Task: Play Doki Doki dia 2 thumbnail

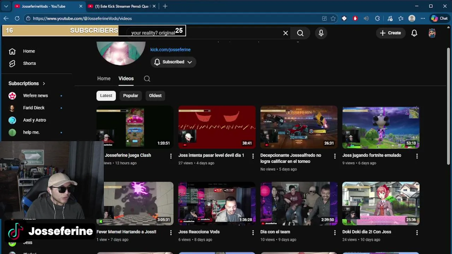Action: pos(381,204)
